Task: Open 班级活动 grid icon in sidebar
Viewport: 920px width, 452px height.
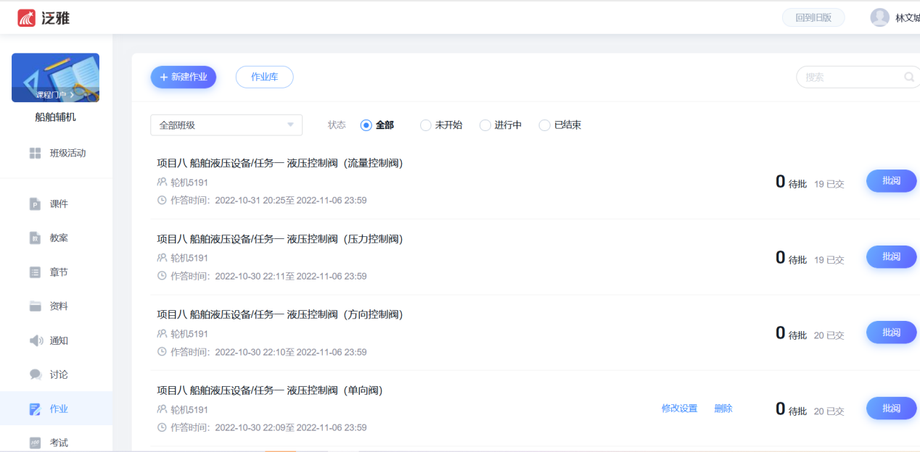Action: click(x=35, y=153)
